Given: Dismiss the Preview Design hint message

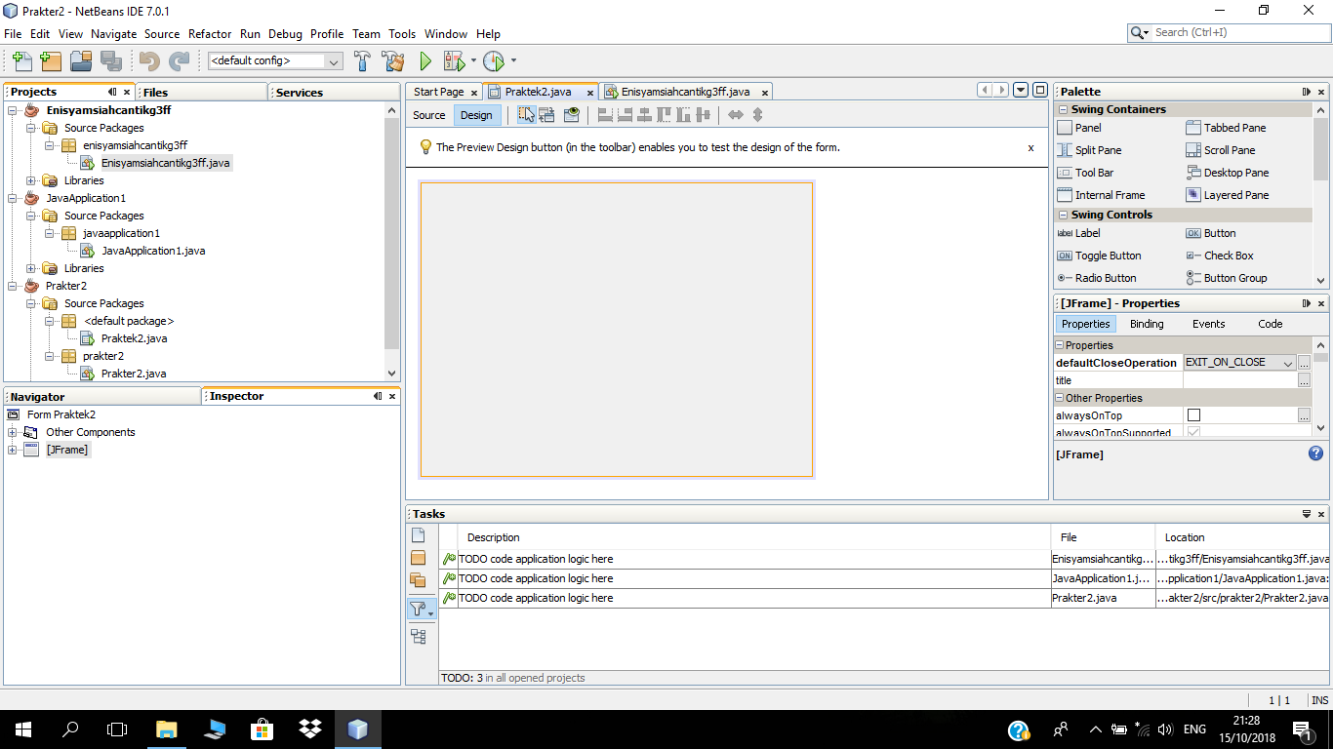Looking at the screenshot, I should point(1030,147).
